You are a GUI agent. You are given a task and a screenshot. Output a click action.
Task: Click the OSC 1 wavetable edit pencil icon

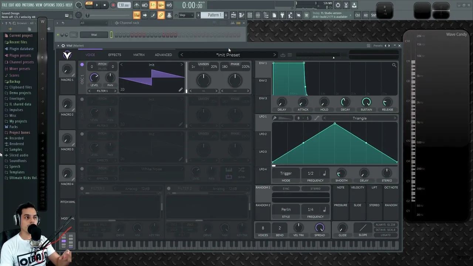(x=181, y=89)
